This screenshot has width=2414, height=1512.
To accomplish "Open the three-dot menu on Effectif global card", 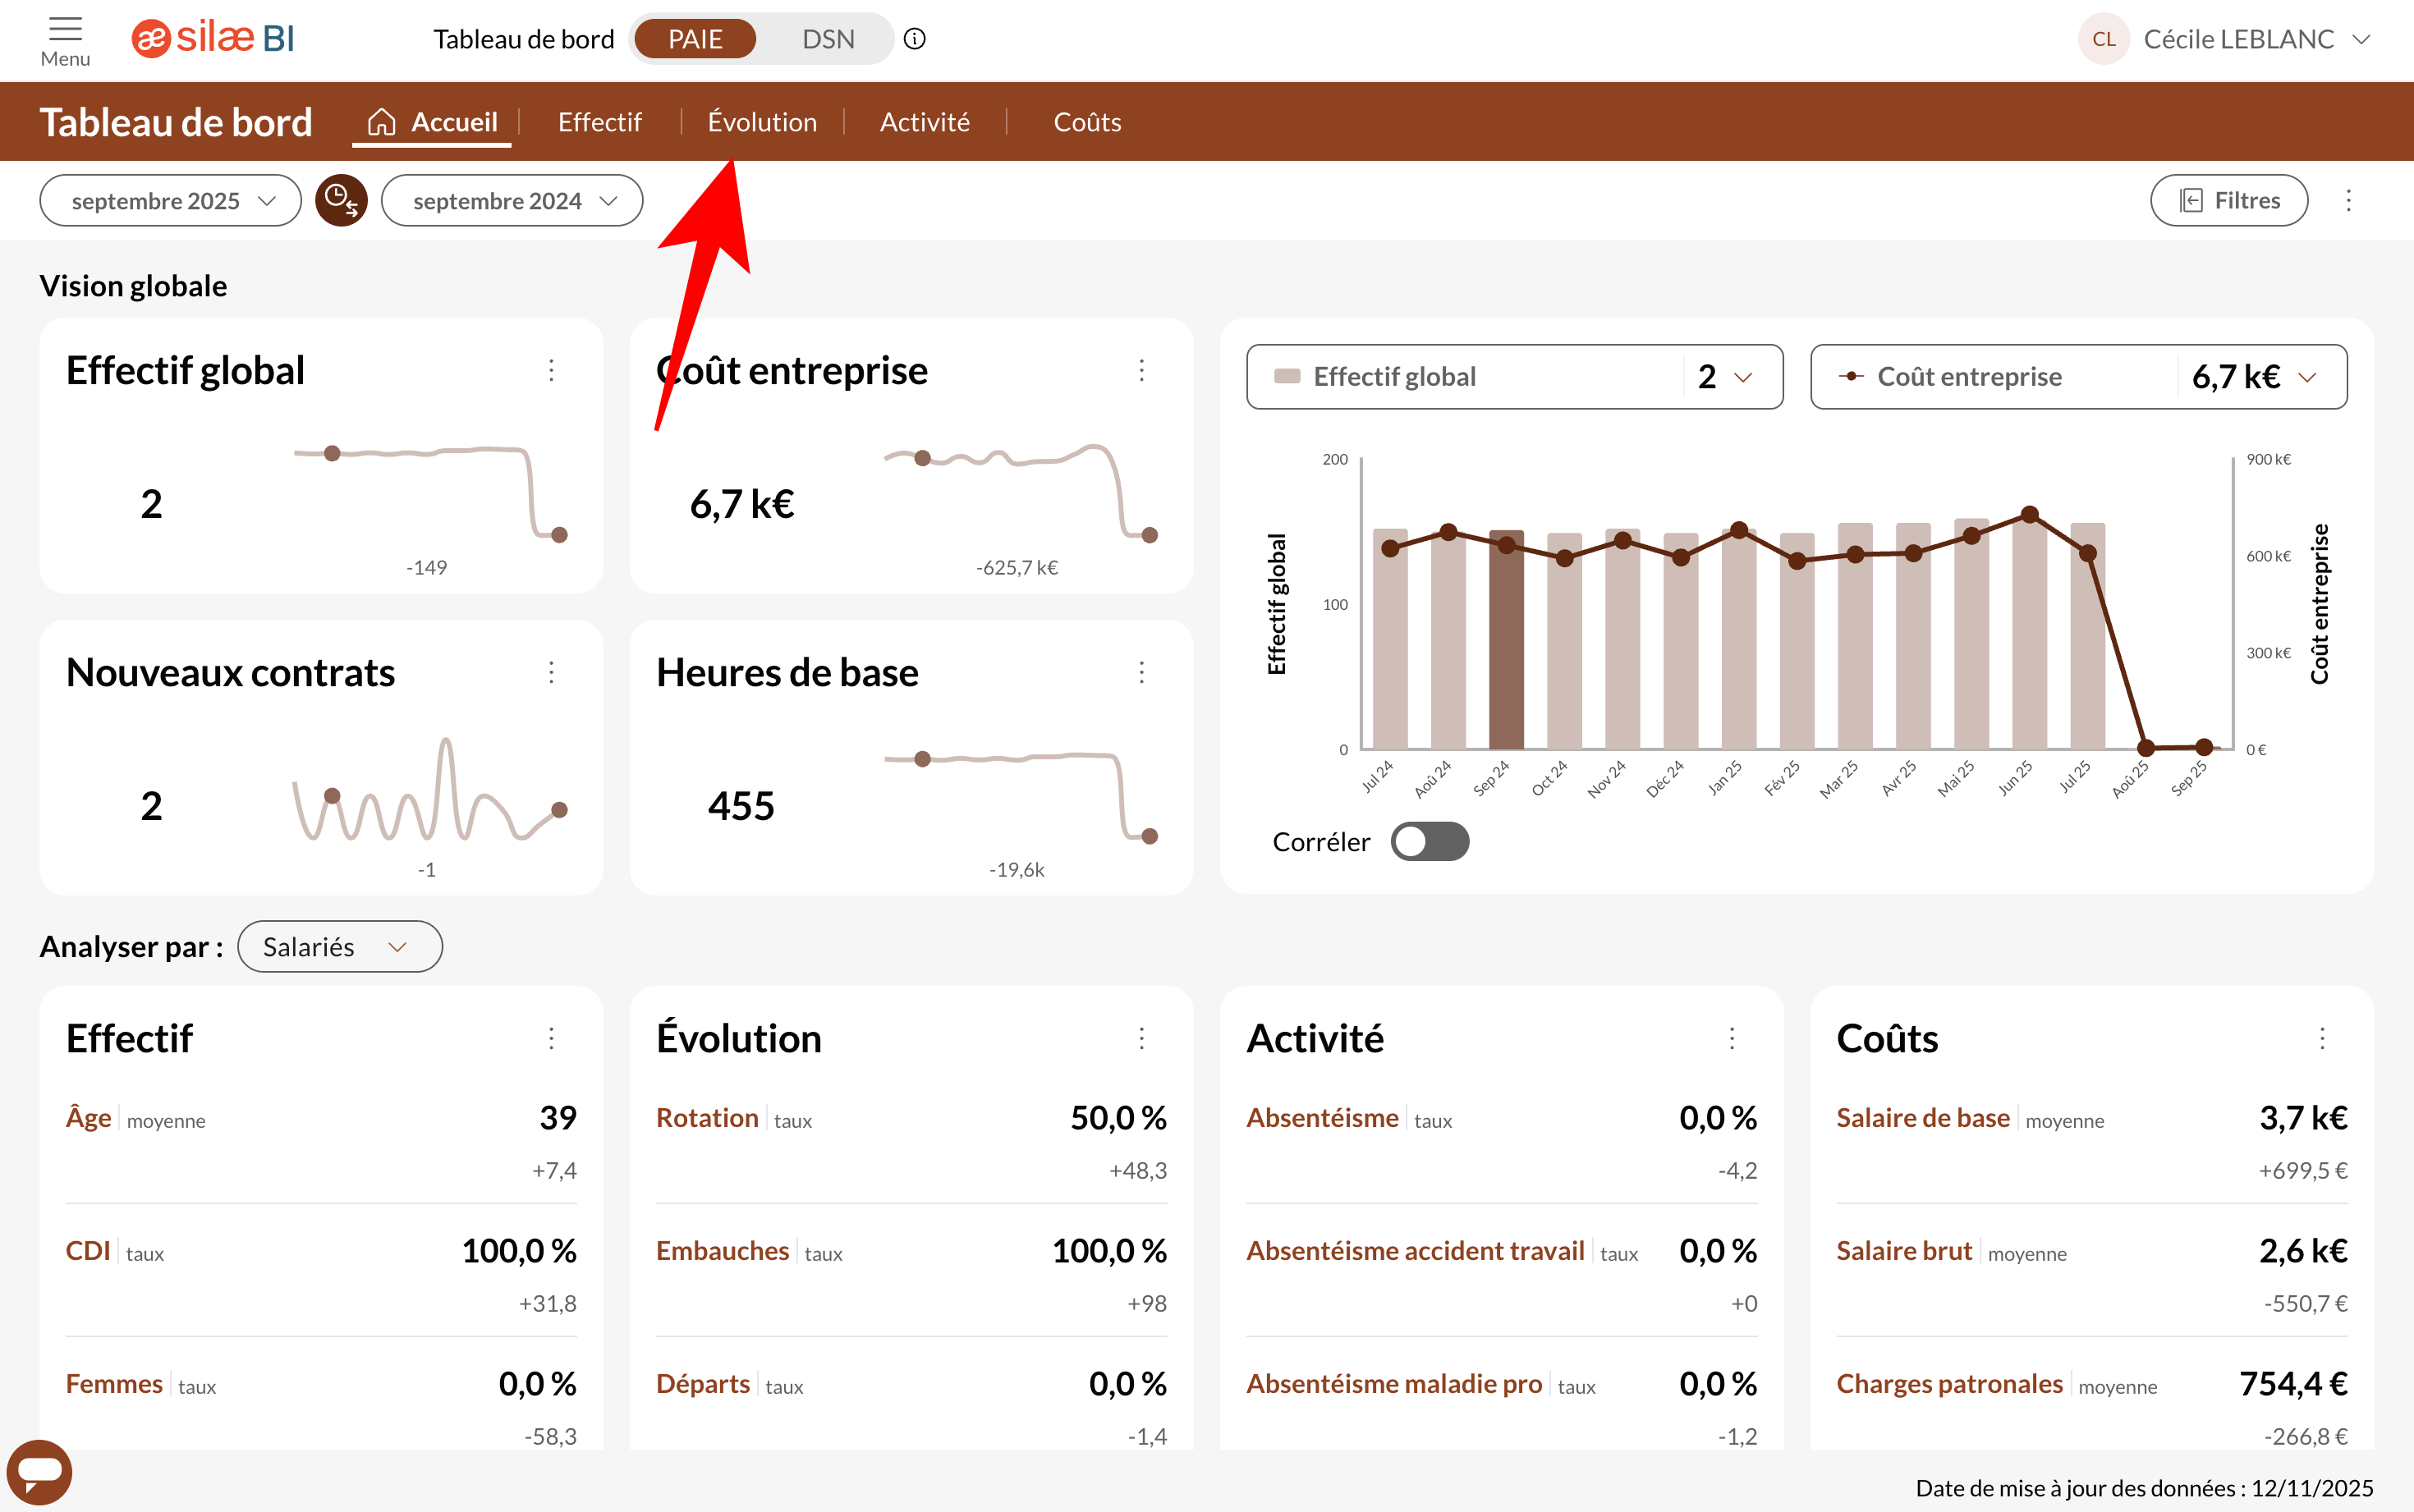I will click(551, 371).
